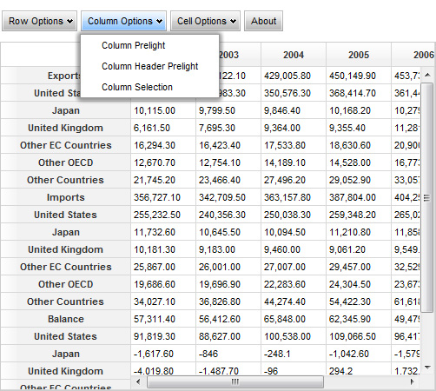436x391 pixels.
Task: Click cell 240,356.30
Action: [x=228, y=215]
